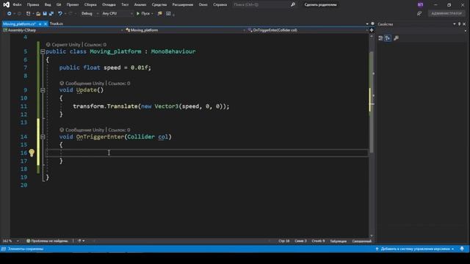Image resolution: width=470 pixels, height=264 pixels.
Task: Switch to the Moving_platform.cs tab
Action: [19, 23]
